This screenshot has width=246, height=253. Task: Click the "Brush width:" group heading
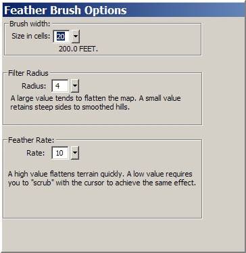[x=30, y=24]
